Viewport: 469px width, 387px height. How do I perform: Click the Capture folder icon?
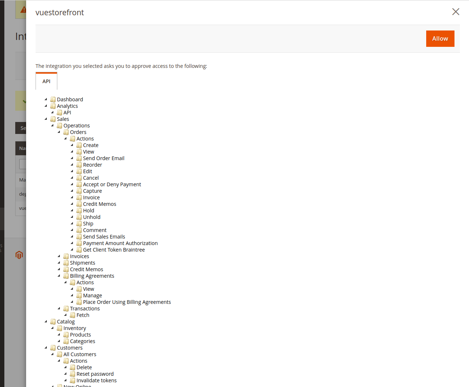coord(79,191)
